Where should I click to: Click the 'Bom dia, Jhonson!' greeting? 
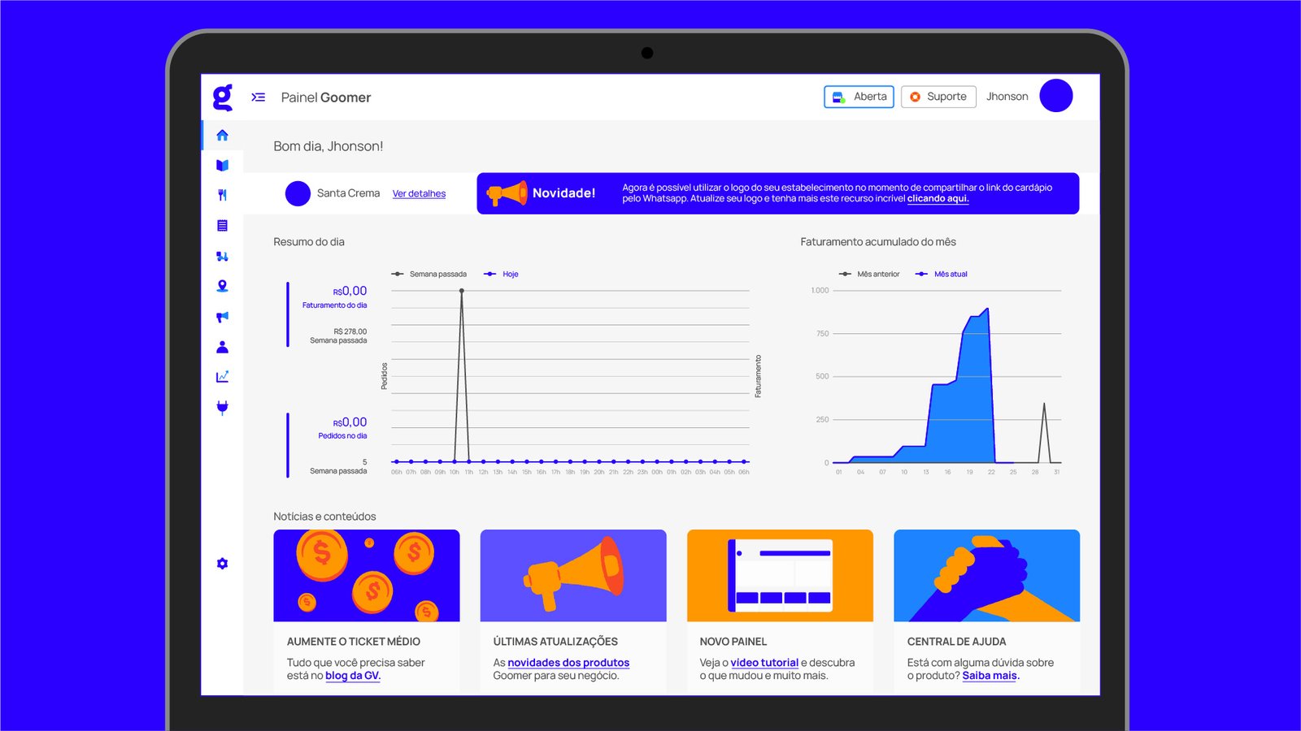click(x=328, y=146)
